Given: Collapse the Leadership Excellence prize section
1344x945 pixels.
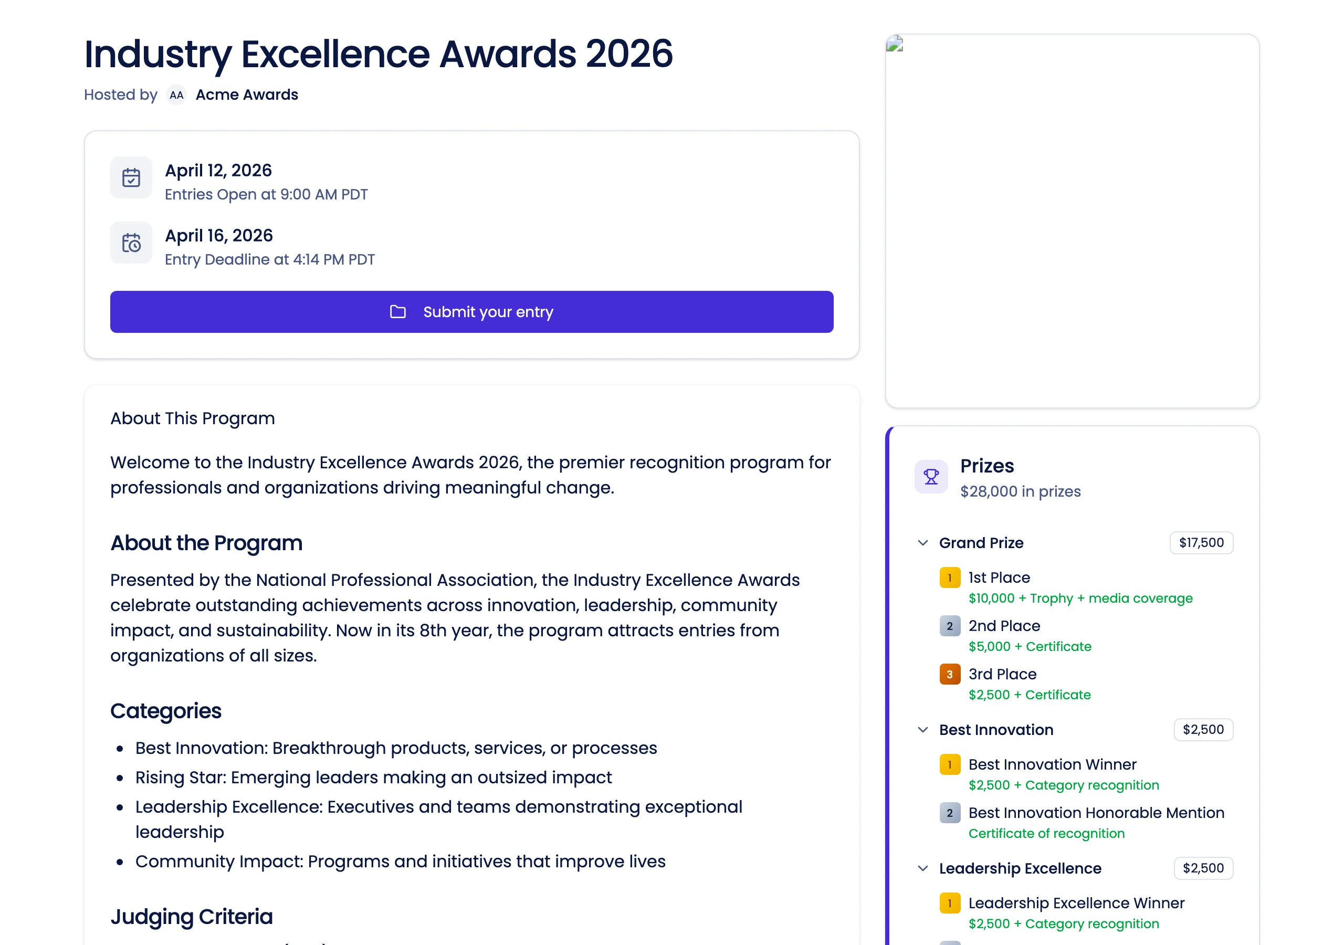Looking at the screenshot, I should coord(923,868).
